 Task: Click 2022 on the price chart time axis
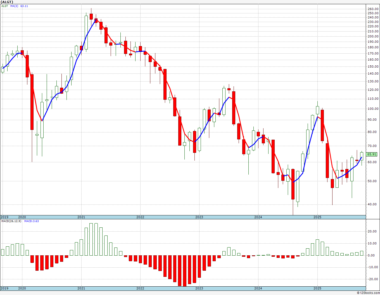click(140, 217)
